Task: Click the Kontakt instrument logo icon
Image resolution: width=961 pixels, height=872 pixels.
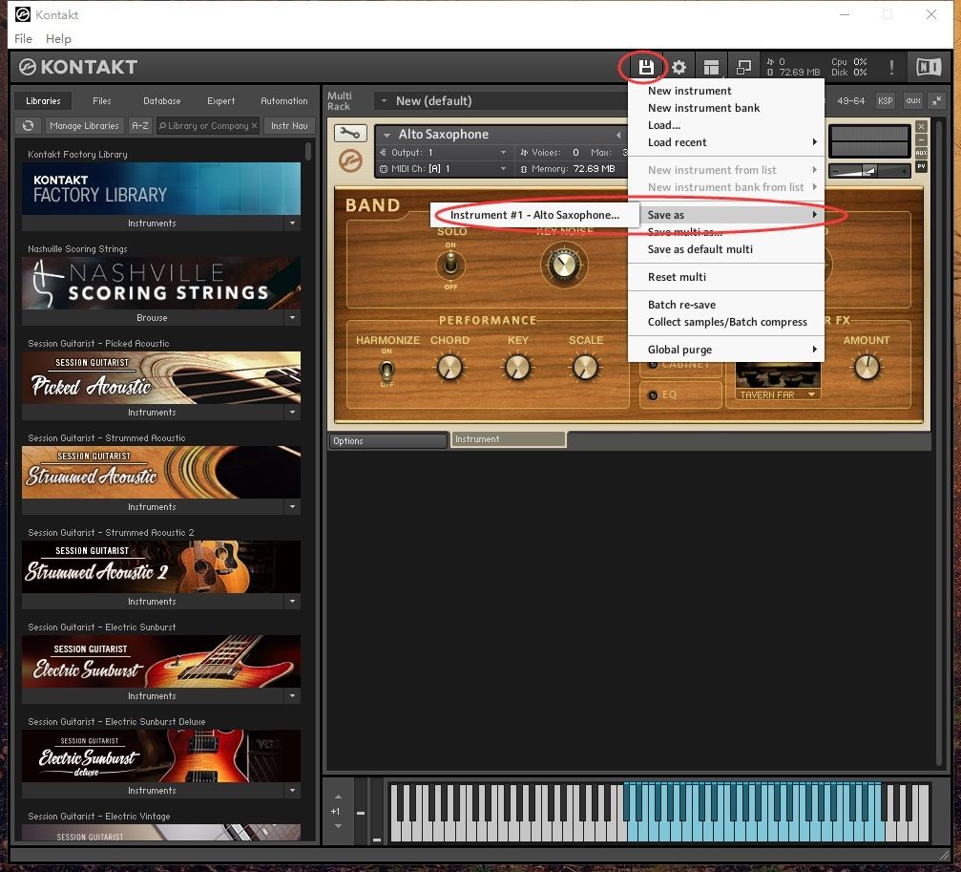Action: coord(350,161)
